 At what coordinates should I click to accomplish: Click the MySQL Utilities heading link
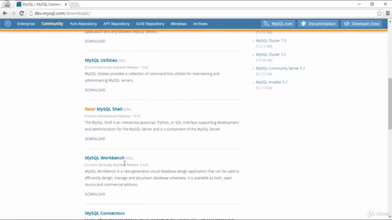(x=100, y=60)
